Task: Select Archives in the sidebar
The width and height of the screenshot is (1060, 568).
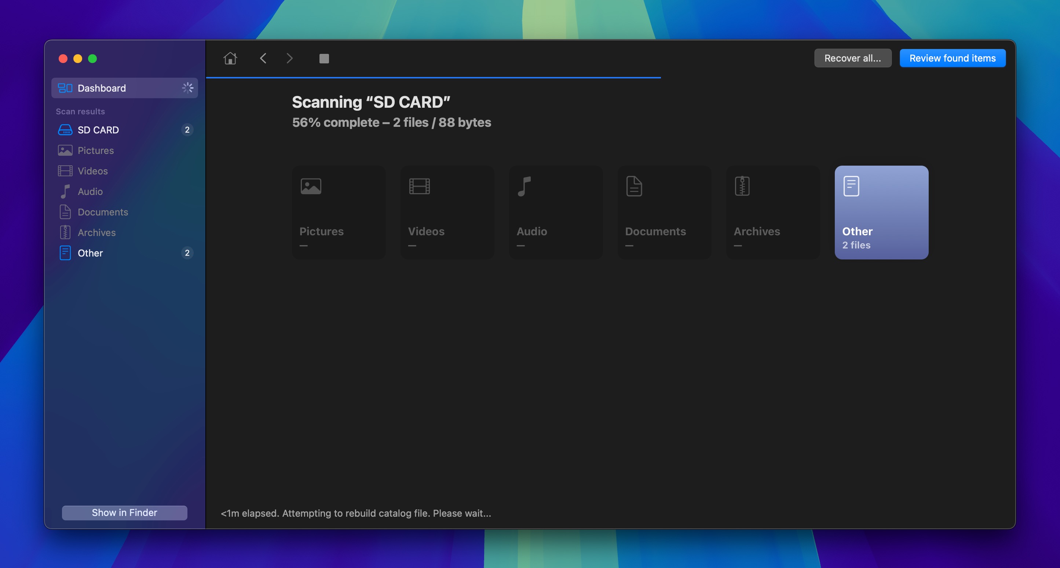Action: click(96, 233)
